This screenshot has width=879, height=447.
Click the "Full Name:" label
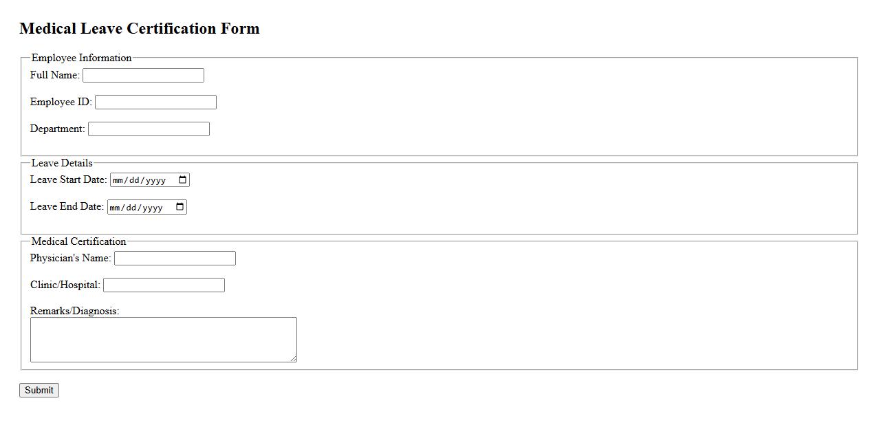(55, 75)
